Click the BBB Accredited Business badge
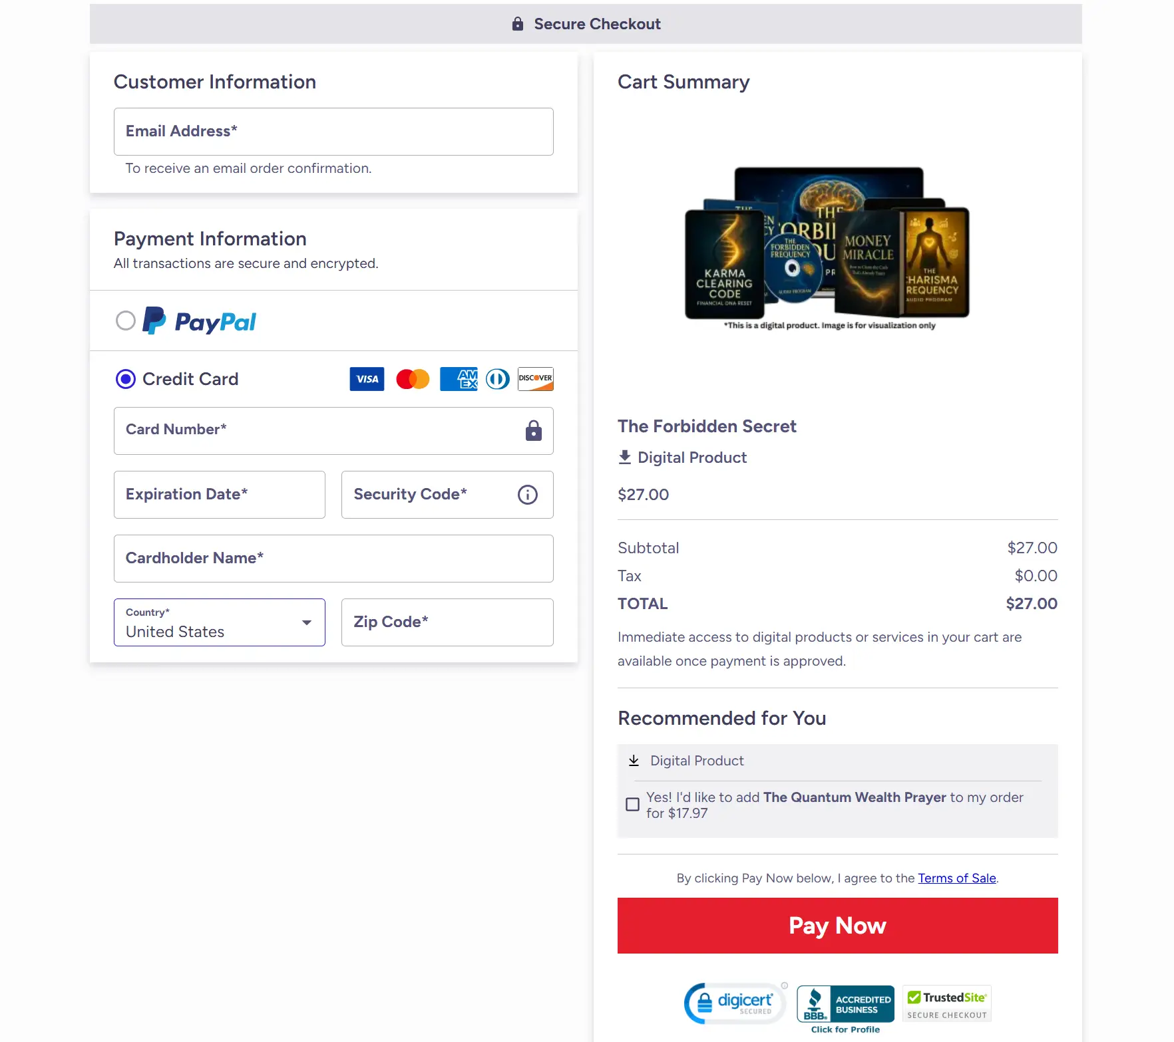 [x=845, y=1005]
